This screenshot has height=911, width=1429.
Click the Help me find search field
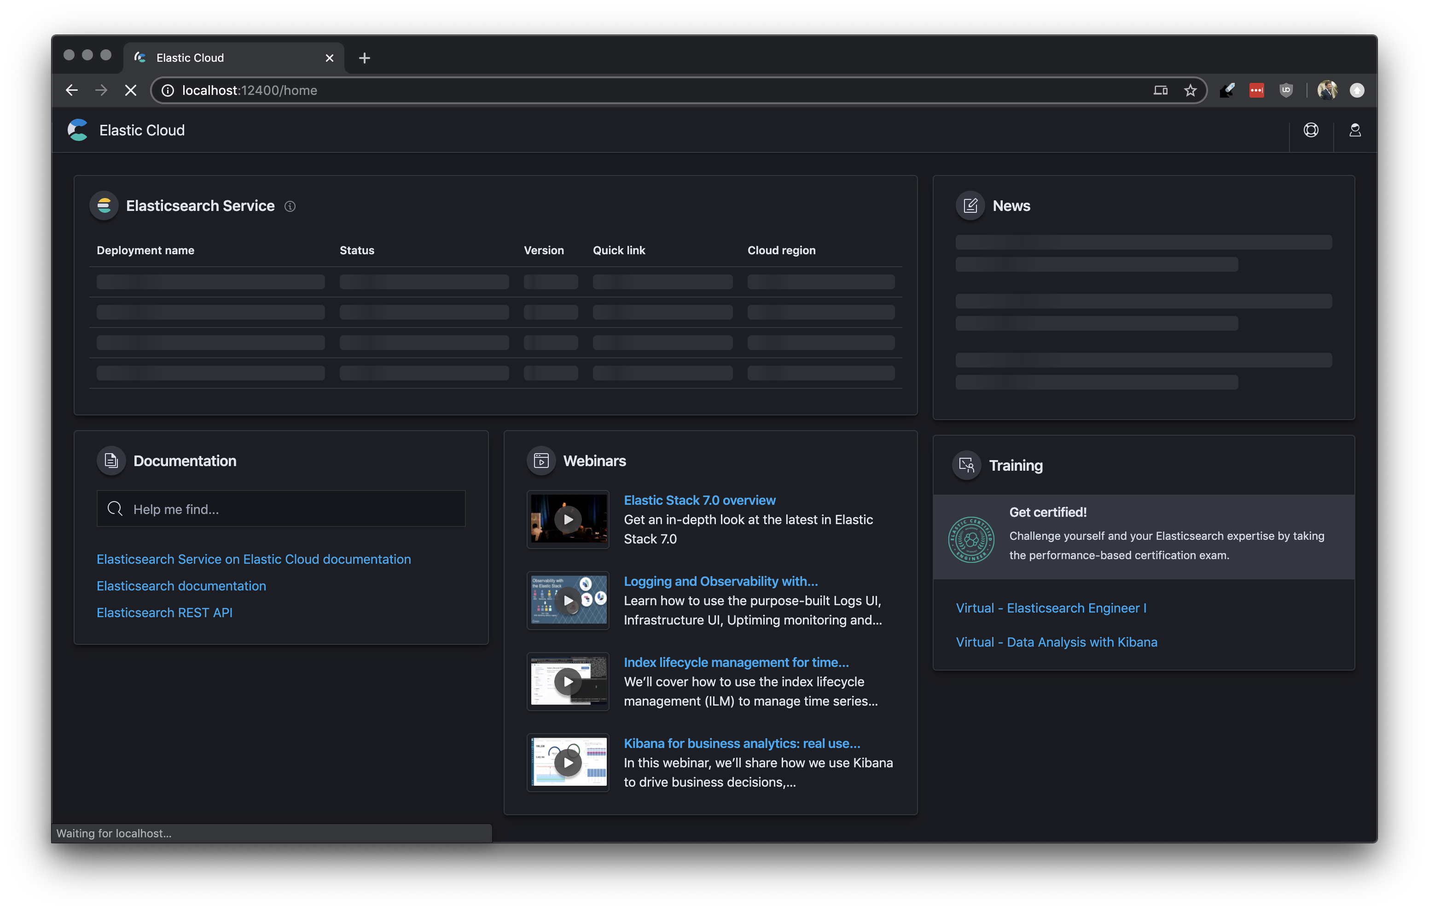point(281,508)
